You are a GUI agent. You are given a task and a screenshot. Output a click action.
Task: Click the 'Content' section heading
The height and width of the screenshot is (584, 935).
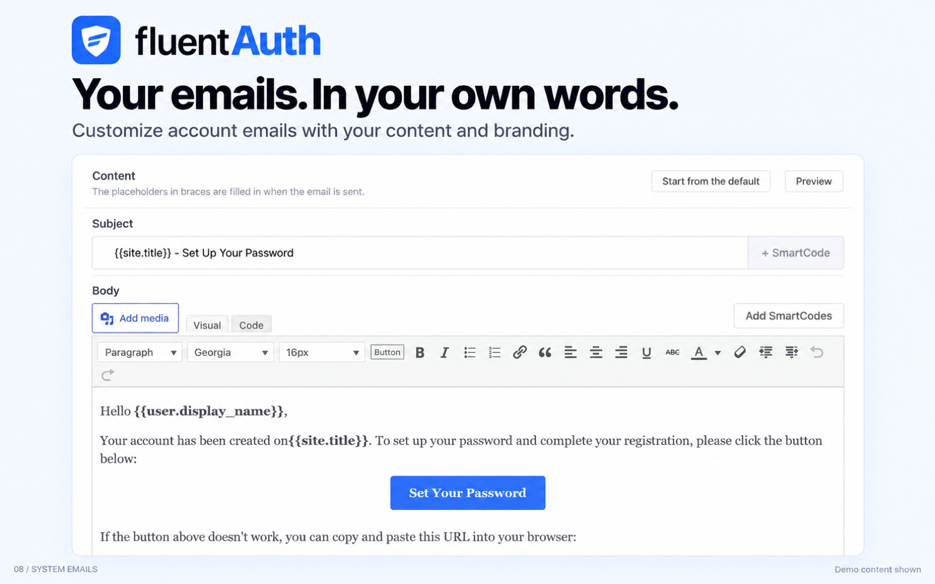coord(113,176)
